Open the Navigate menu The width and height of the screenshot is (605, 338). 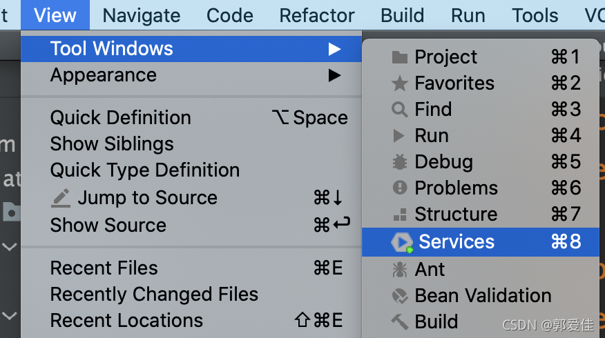[x=142, y=15]
